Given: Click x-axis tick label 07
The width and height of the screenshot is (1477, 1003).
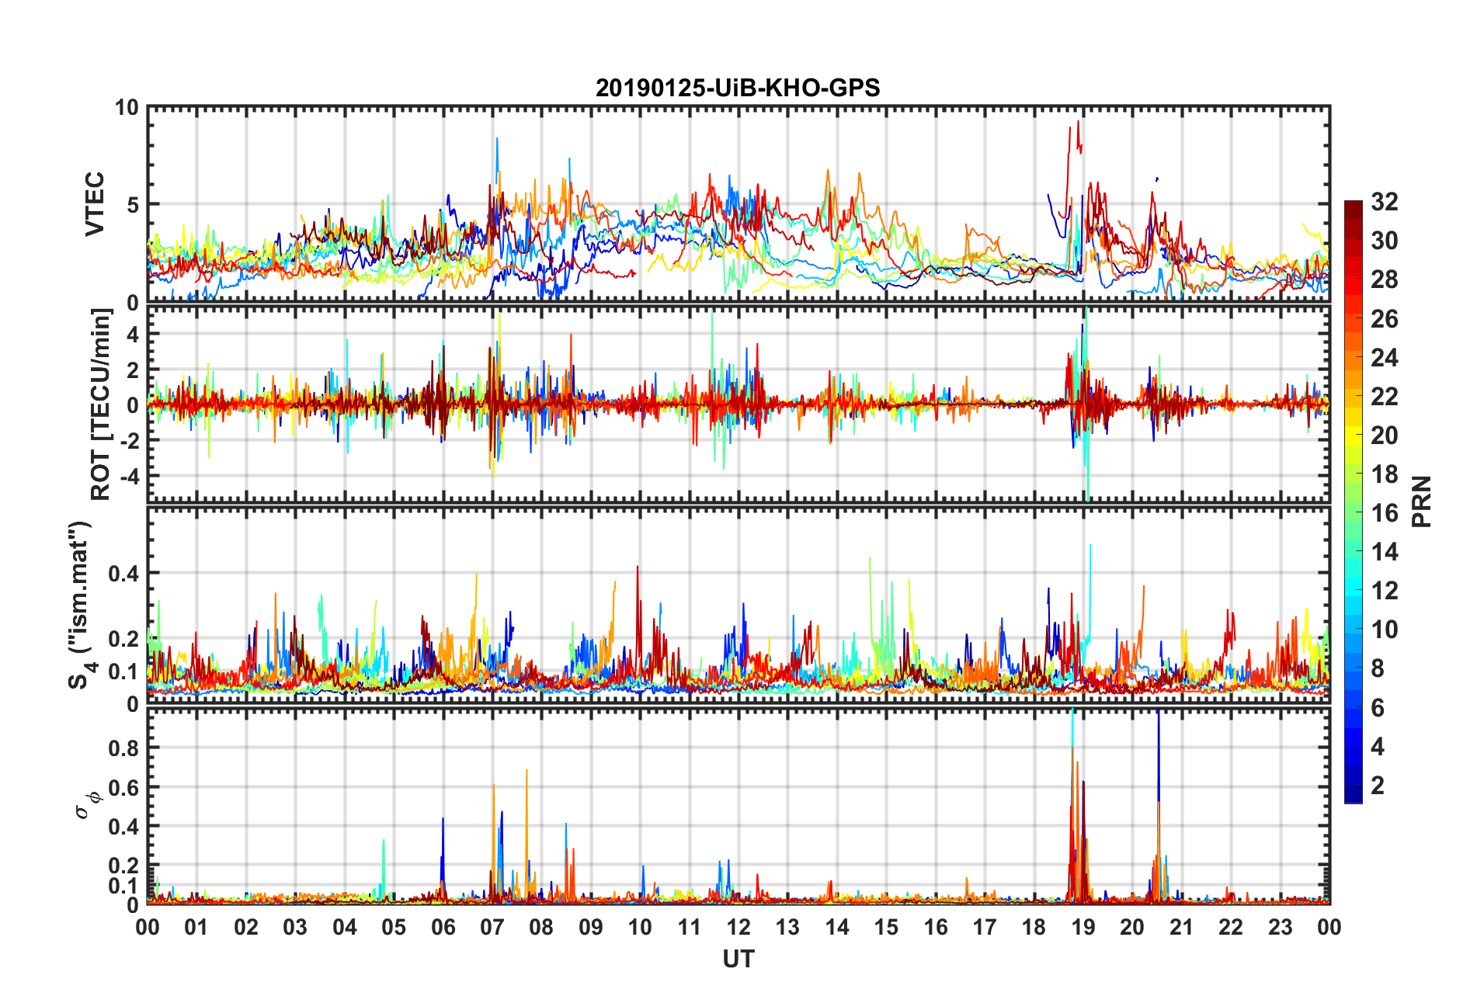Looking at the screenshot, I should click(492, 928).
